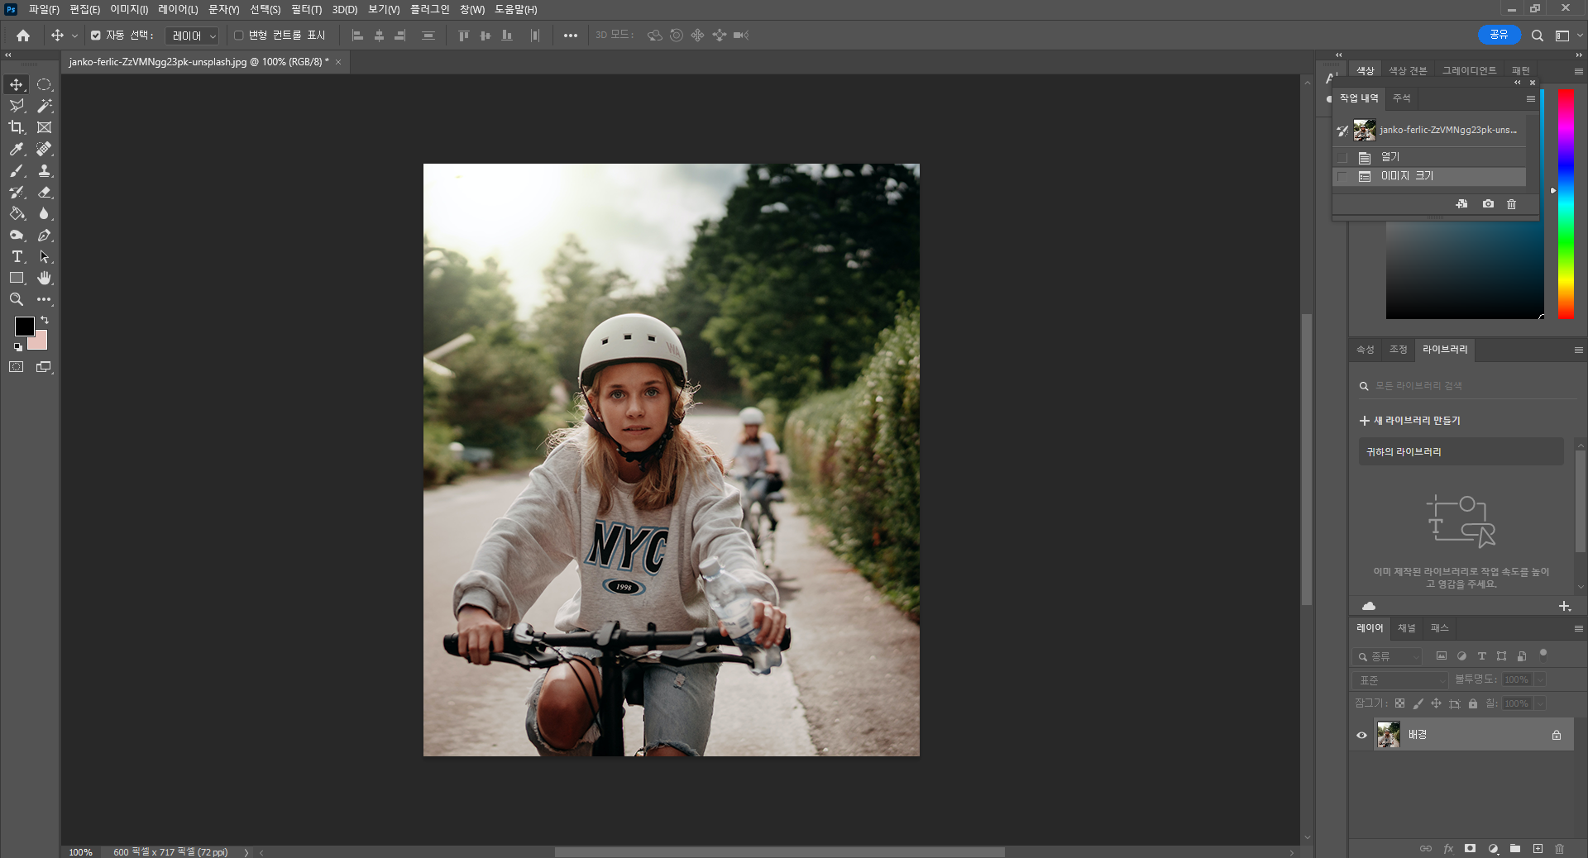This screenshot has width=1588, height=858.
Task: Create a new layer group
Action: 1515,848
